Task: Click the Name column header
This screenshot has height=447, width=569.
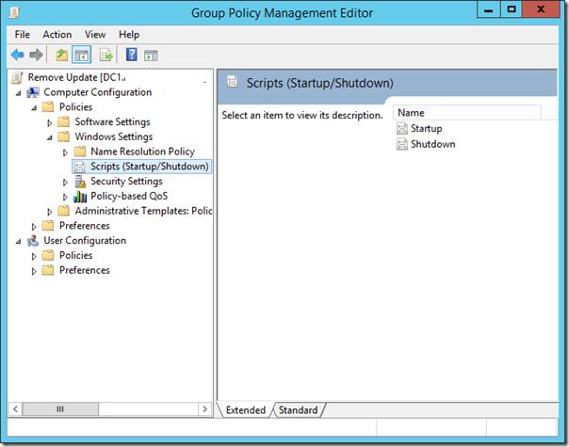Action: (x=466, y=112)
